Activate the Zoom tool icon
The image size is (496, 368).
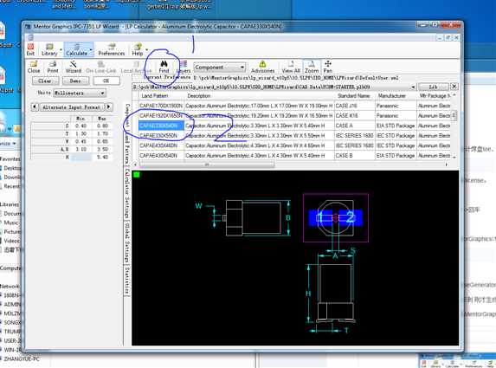[x=312, y=67]
